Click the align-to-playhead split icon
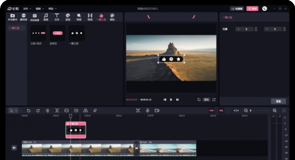The height and width of the screenshot is (160, 295). 236,111
